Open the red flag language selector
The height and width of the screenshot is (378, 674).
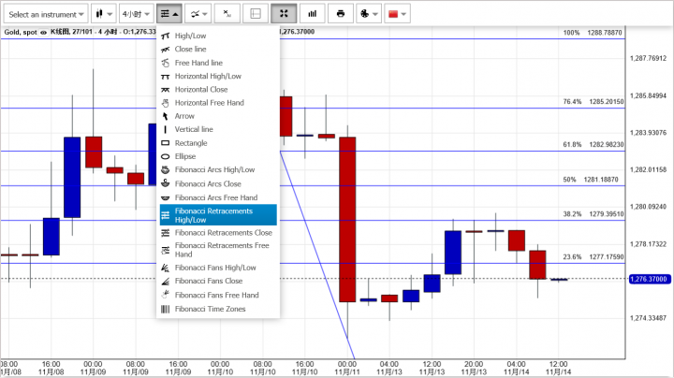(x=397, y=14)
